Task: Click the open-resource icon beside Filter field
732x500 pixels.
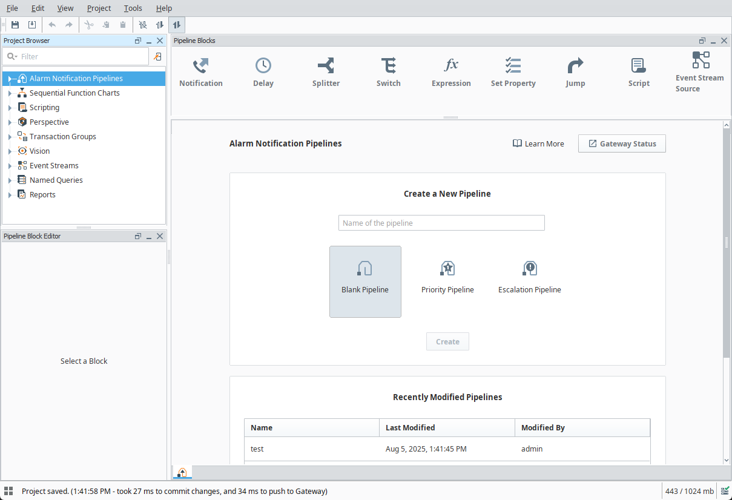Action: click(157, 56)
